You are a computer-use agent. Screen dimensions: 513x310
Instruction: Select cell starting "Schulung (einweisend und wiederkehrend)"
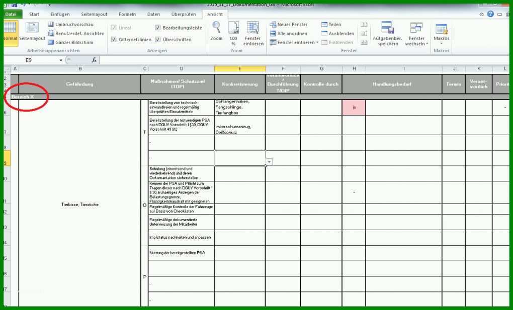[181, 174]
